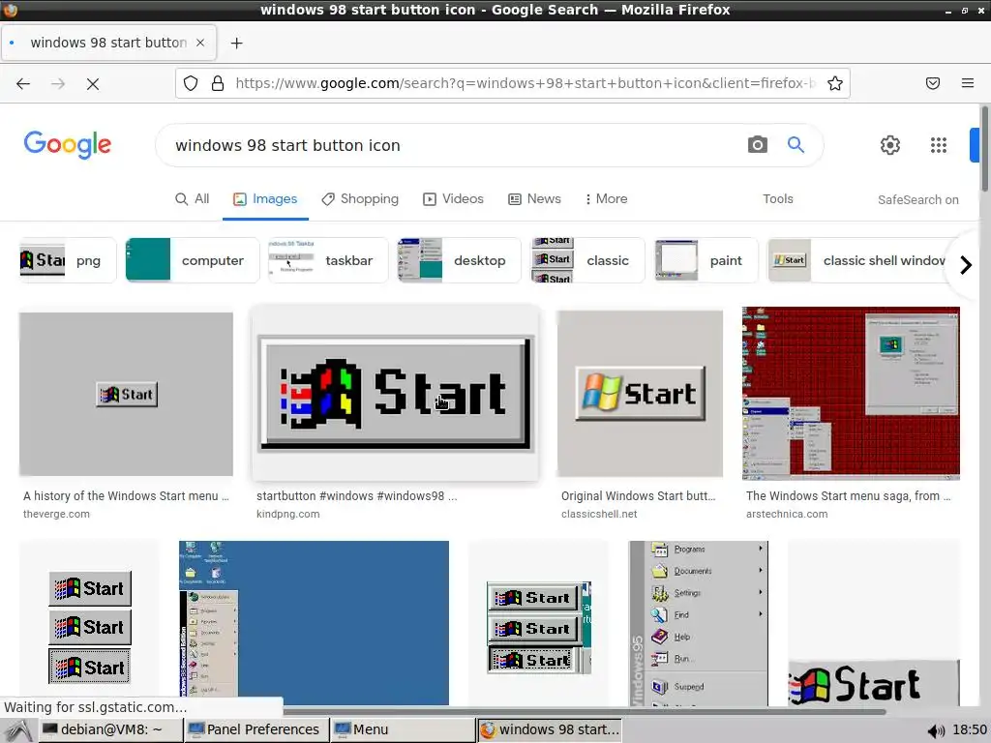Open the desktop main menu launcher icon

coord(18,730)
